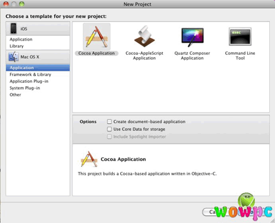
Task: Click the Quartz Composer Application label text
Action: (192, 55)
